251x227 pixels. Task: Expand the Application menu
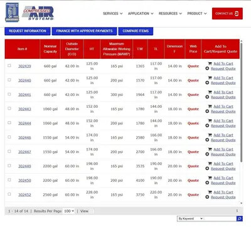point(141,13)
